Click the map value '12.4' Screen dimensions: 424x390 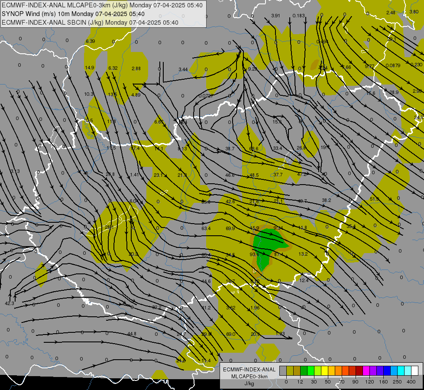pos(304,280)
